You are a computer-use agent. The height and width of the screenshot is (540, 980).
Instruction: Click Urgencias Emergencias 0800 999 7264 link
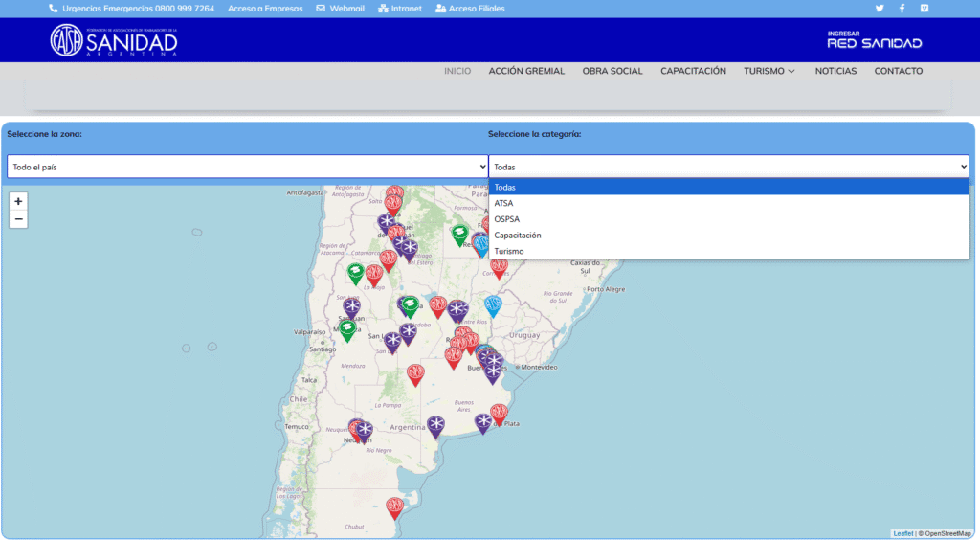(138, 8)
